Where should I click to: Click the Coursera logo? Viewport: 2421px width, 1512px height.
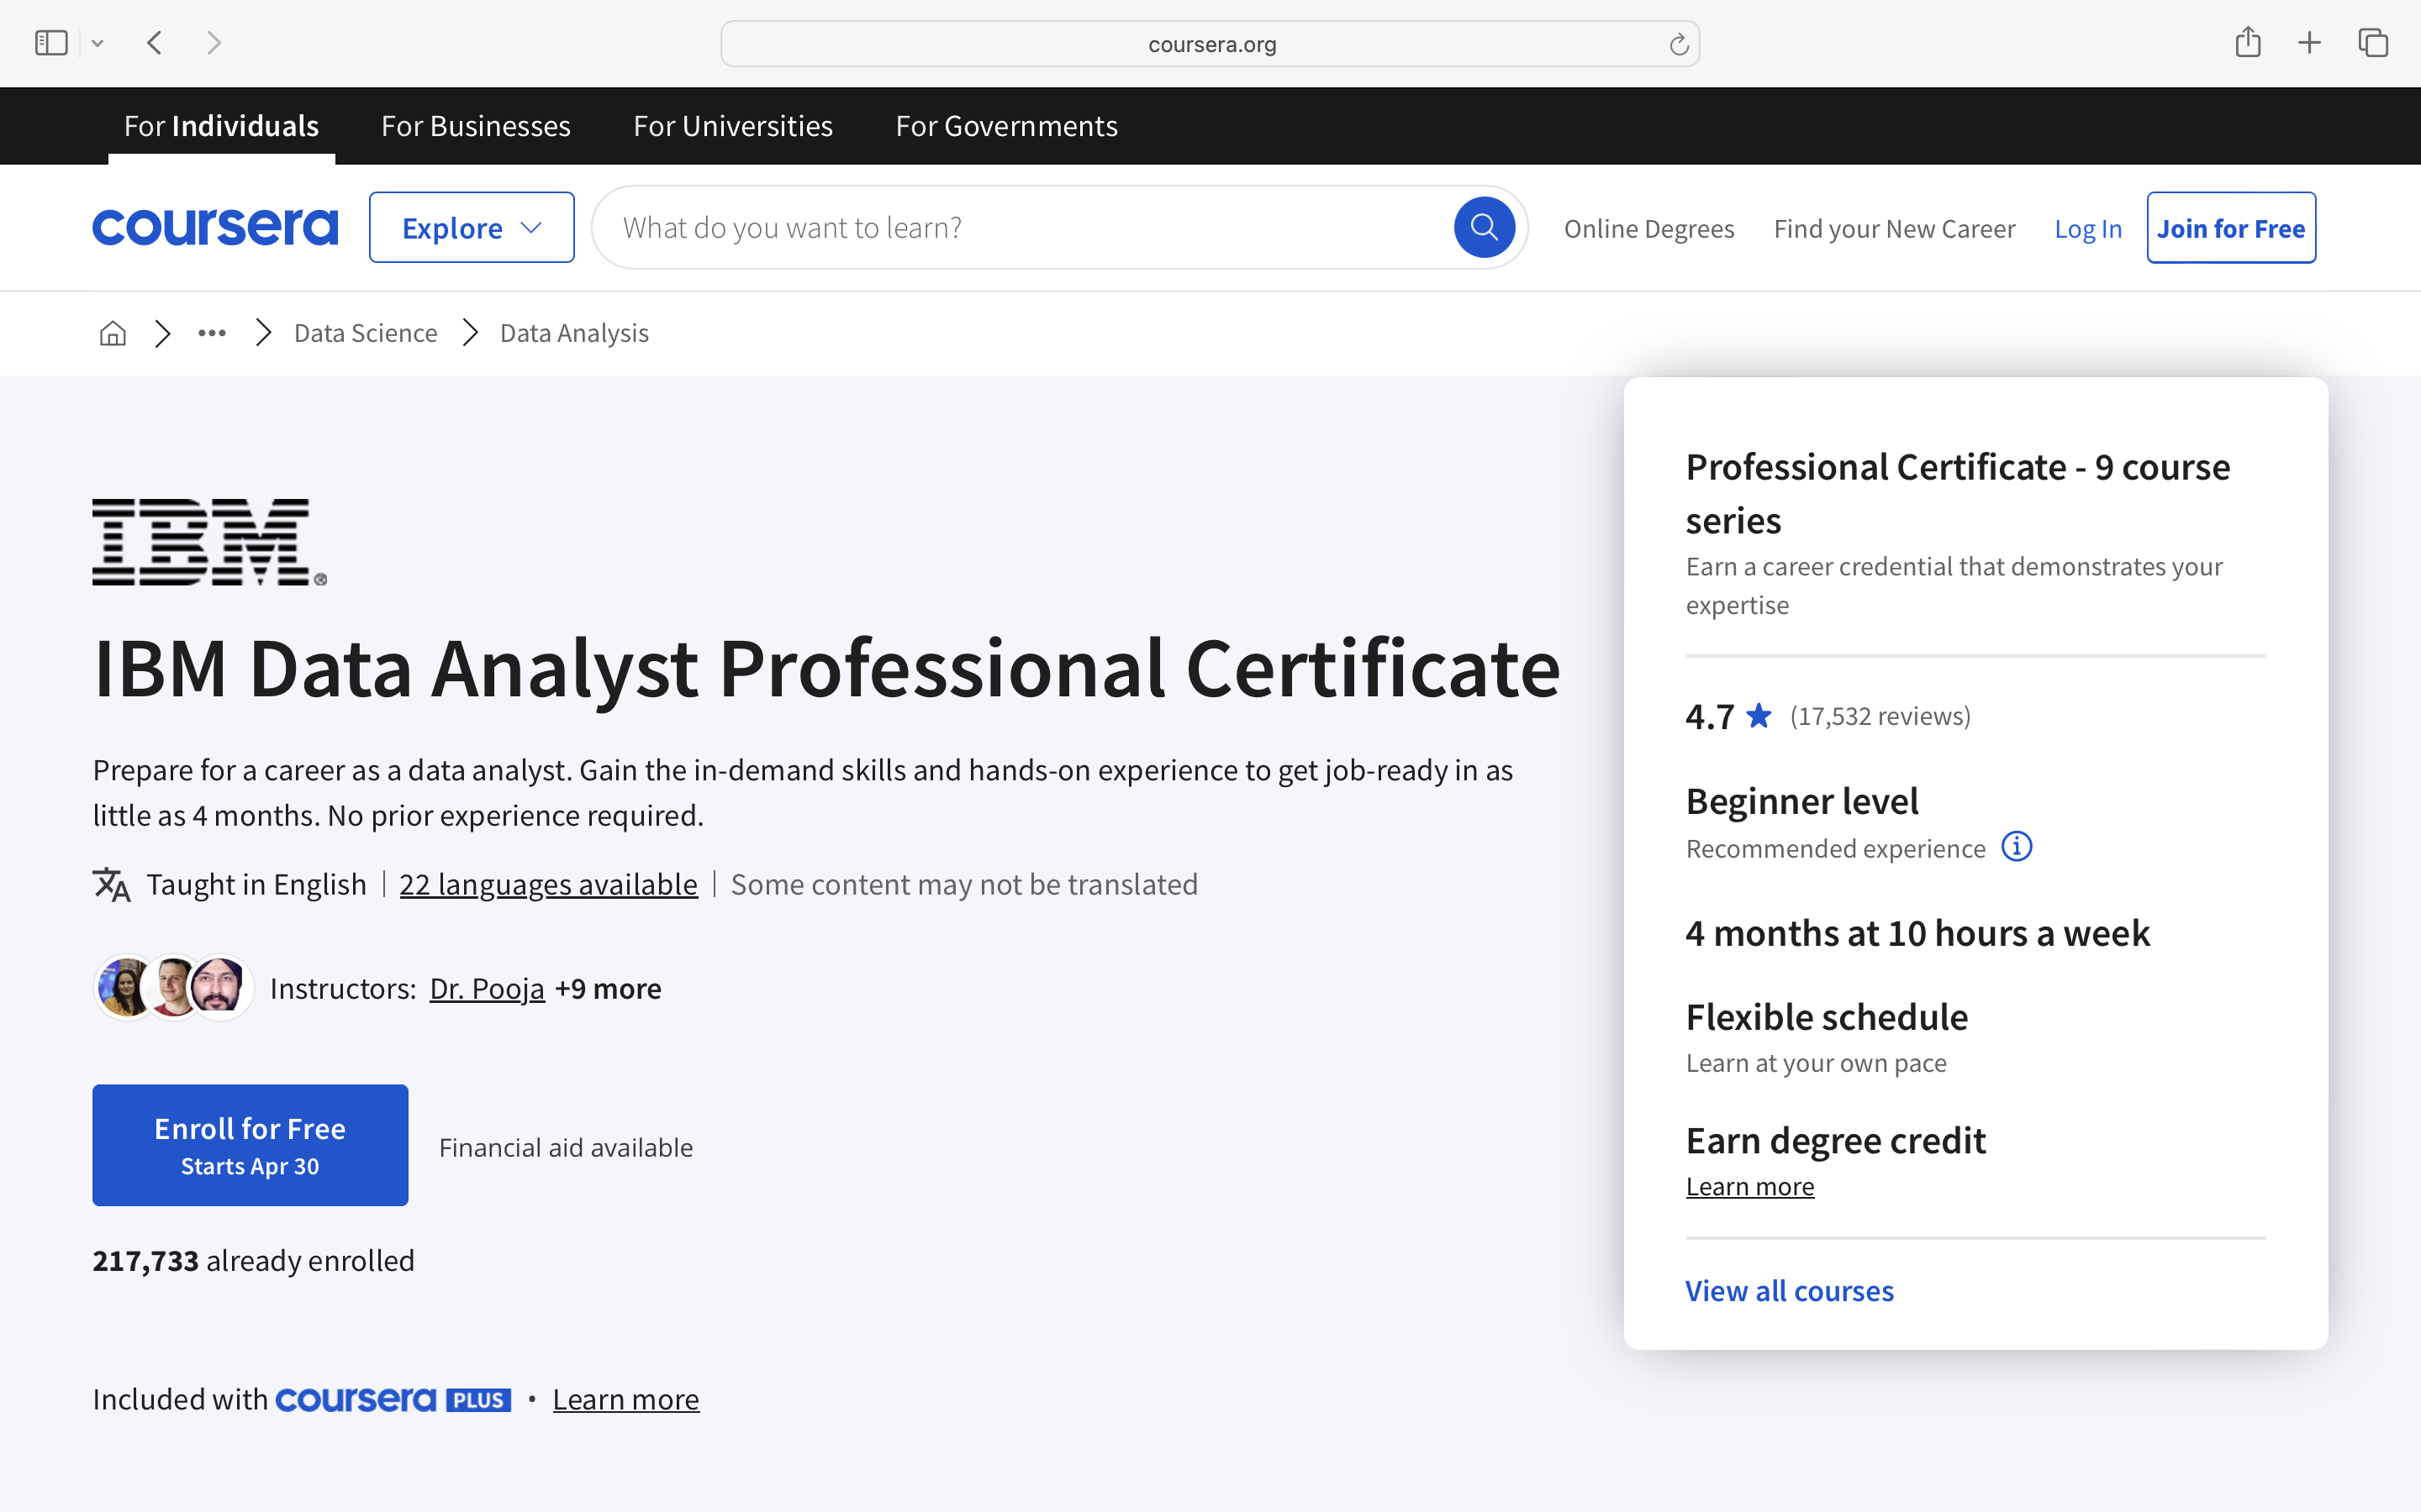215,227
